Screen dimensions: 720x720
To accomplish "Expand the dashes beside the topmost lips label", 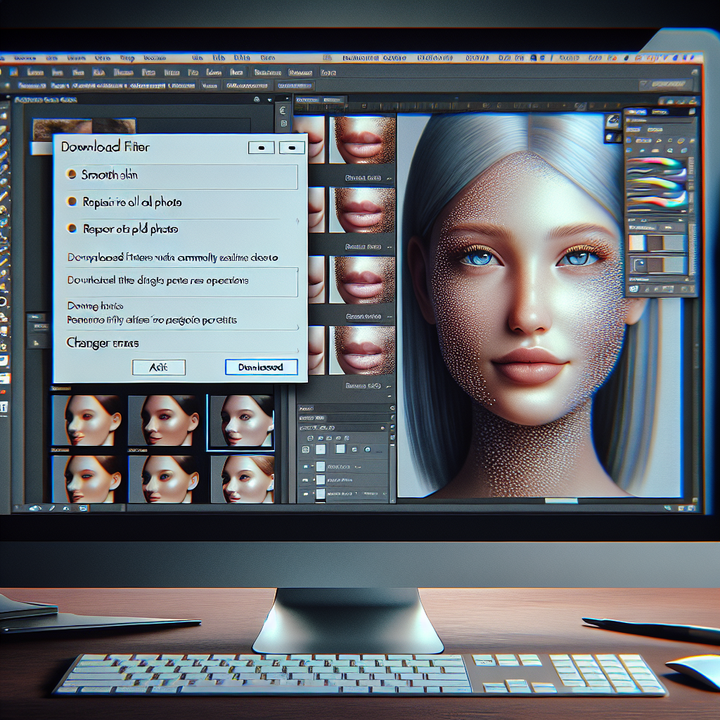I will click(x=389, y=178).
